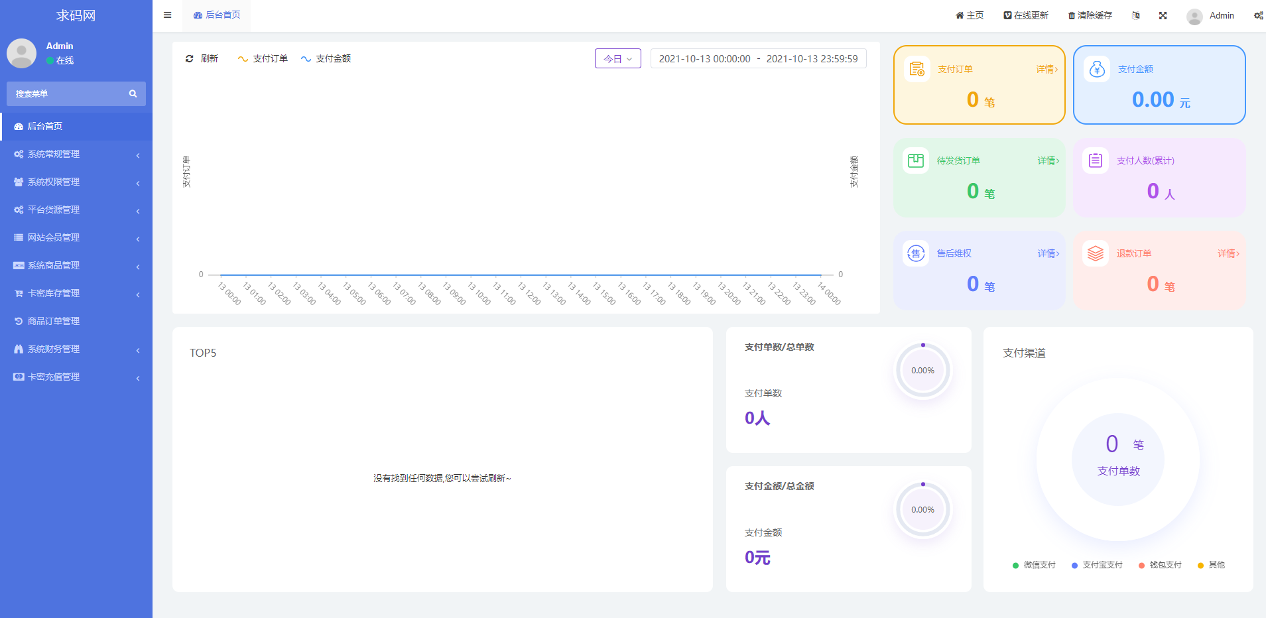Image resolution: width=1266 pixels, height=618 pixels.
Task: Expand the 系统常规管理 sidebar menu
Action: [76, 154]
